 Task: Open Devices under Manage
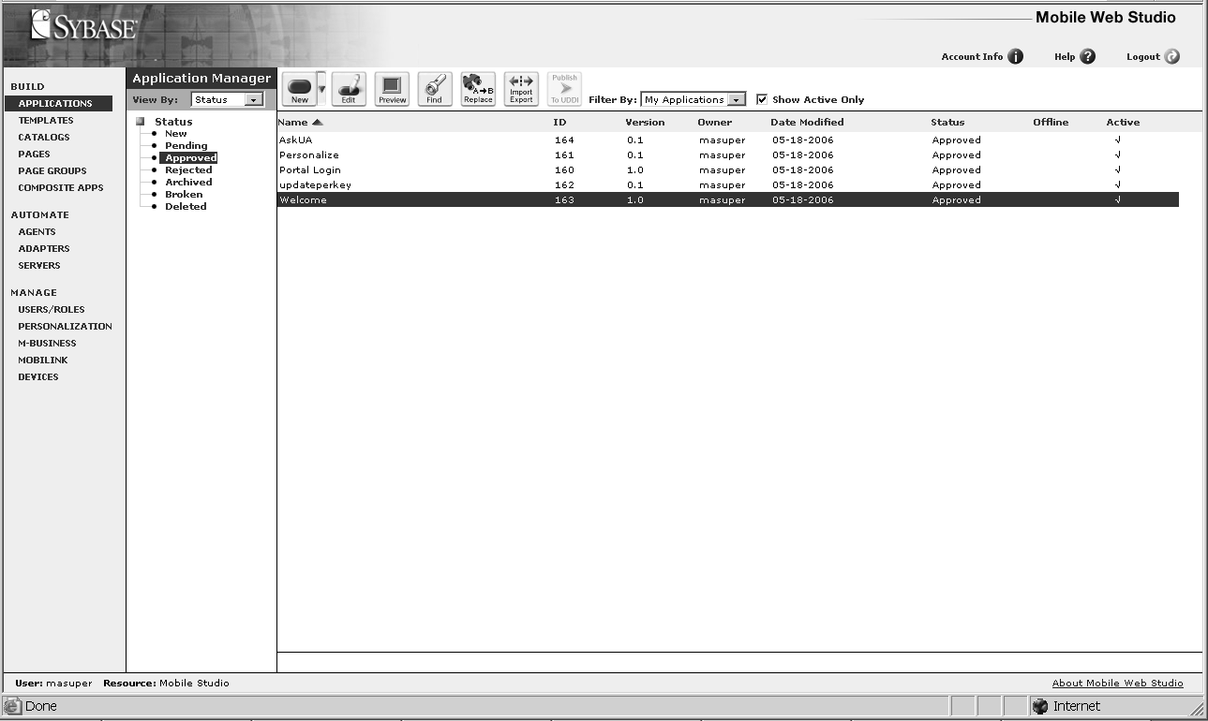[38, 376]
